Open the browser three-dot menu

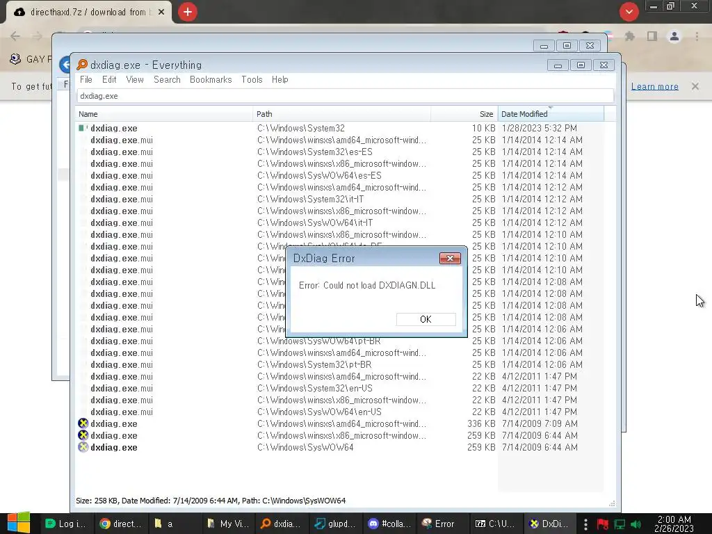[697, 36]
